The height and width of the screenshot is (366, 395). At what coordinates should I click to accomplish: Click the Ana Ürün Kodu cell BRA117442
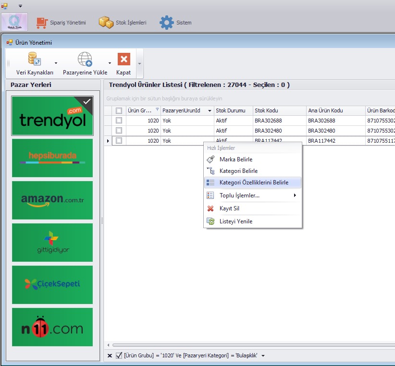pyautogui.click(x=336, y=141)
